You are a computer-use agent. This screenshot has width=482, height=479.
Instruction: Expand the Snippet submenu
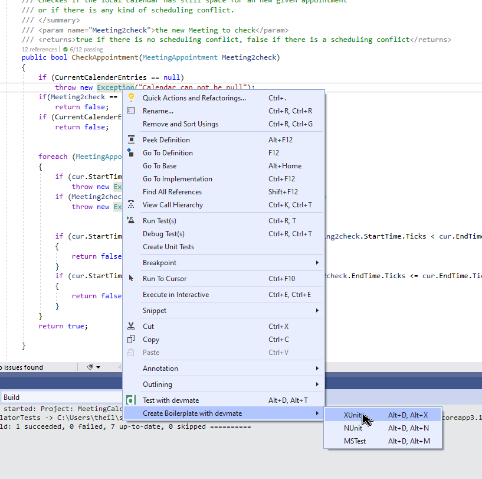pos(224,311)
